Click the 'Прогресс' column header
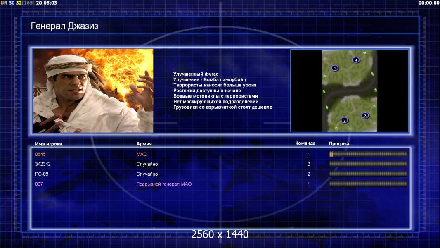 340,143
